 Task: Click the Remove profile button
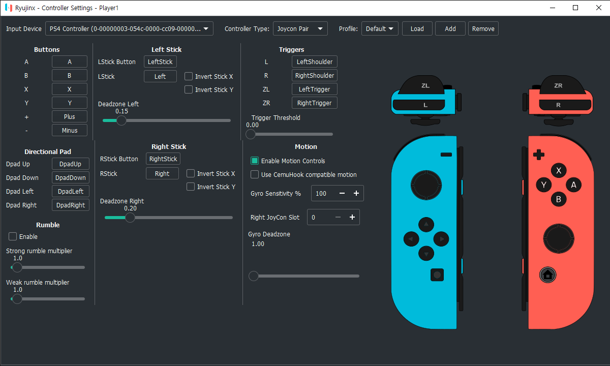[483, 29]
